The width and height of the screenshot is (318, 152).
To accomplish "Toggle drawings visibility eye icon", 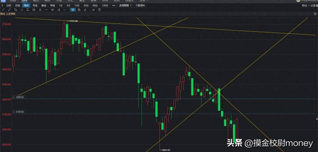I will (x=93, y=10).
